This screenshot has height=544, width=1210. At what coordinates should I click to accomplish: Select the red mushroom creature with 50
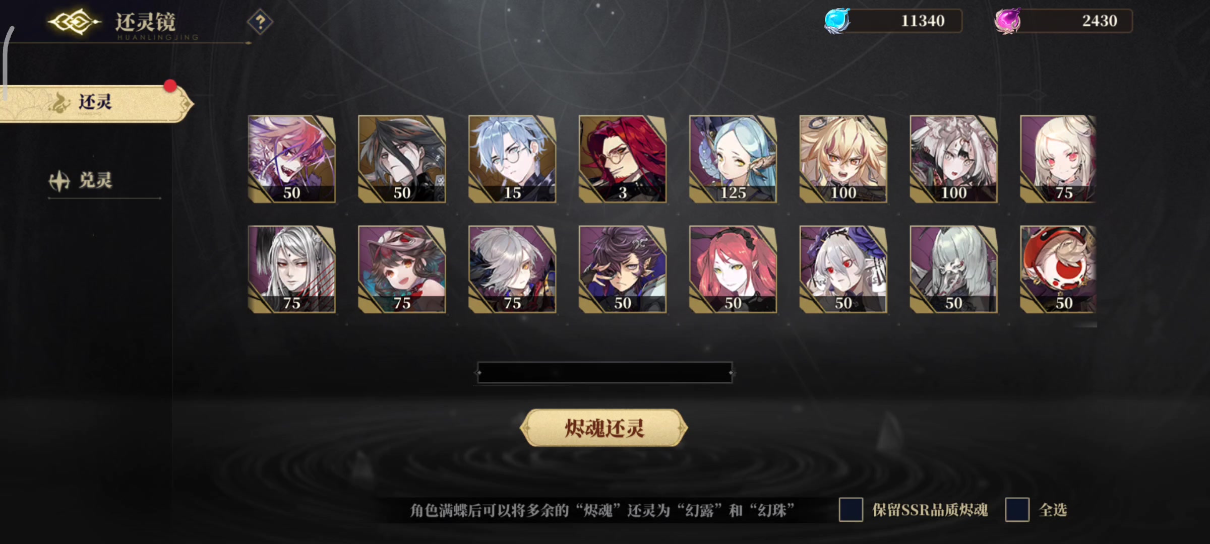click(1058, 269)
